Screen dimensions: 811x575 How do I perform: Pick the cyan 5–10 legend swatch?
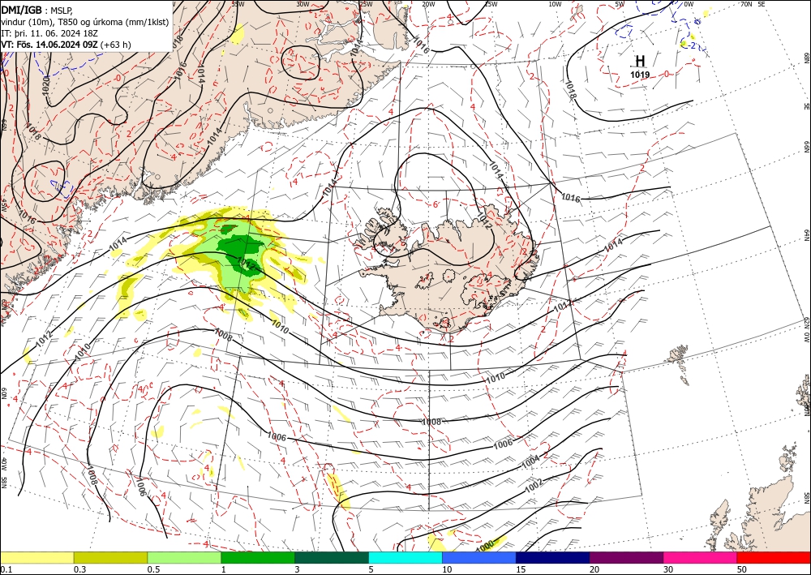pos(405,557)
